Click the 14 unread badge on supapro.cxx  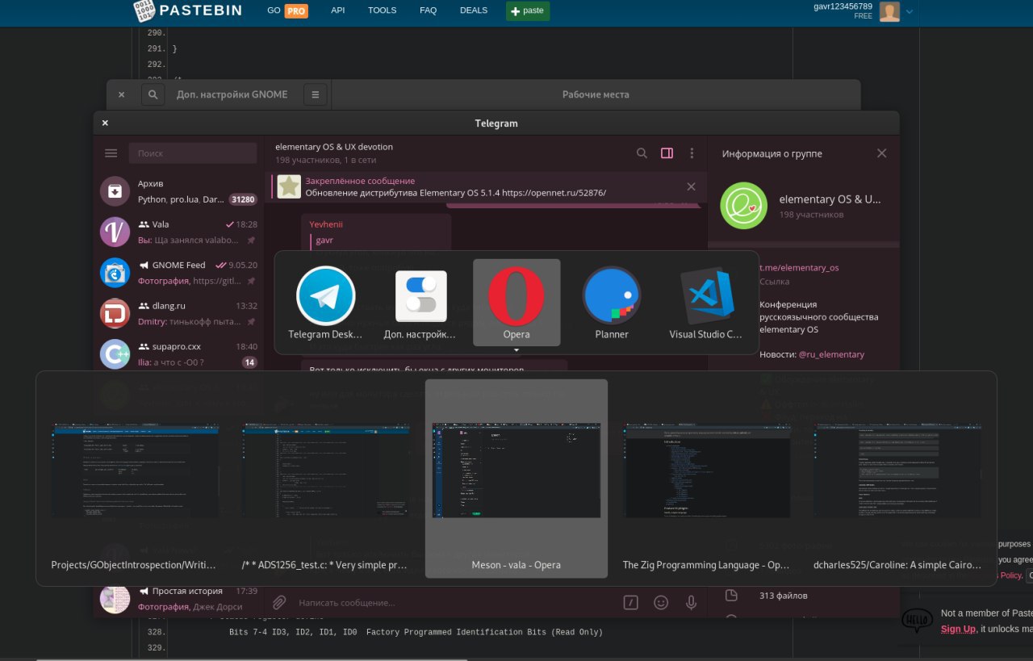249,362
